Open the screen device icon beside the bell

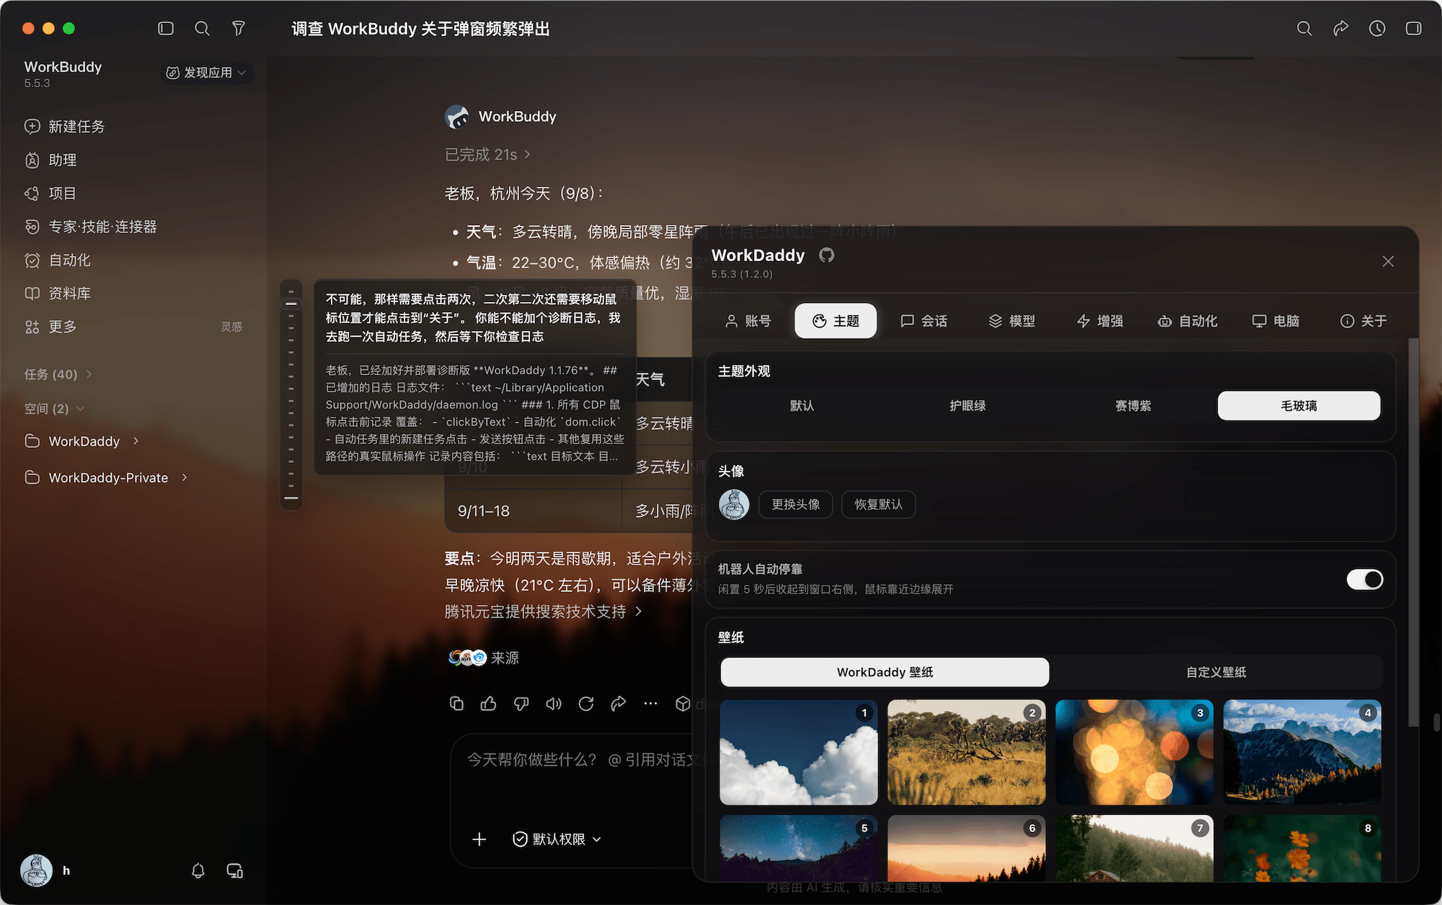click(235, 870)
